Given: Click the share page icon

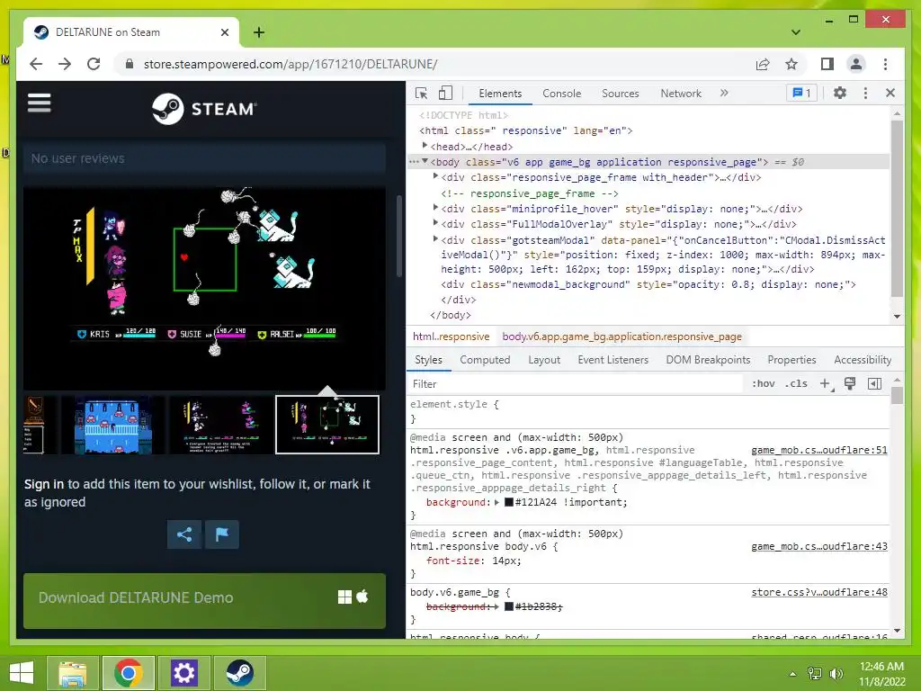Looking at the screenshot, I should click(763, 64).
